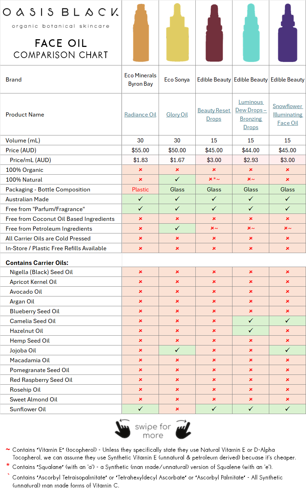
Task: Click the 'Red Raspberry Seed Oil' row label
Action: [x=41, y=380]
